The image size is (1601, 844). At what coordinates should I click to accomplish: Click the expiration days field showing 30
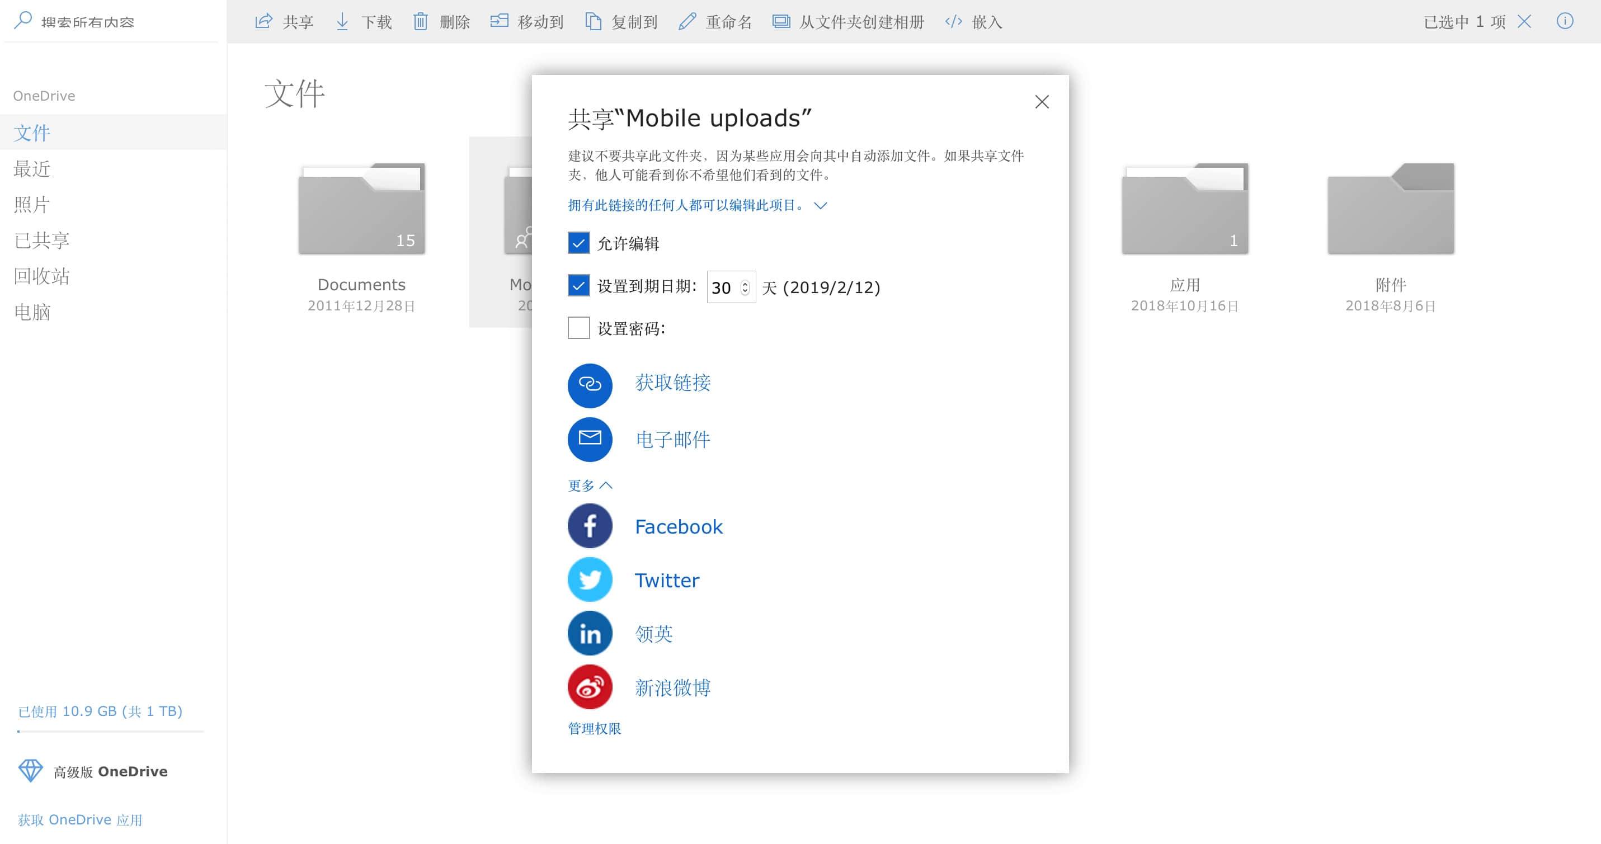point(731,287)
